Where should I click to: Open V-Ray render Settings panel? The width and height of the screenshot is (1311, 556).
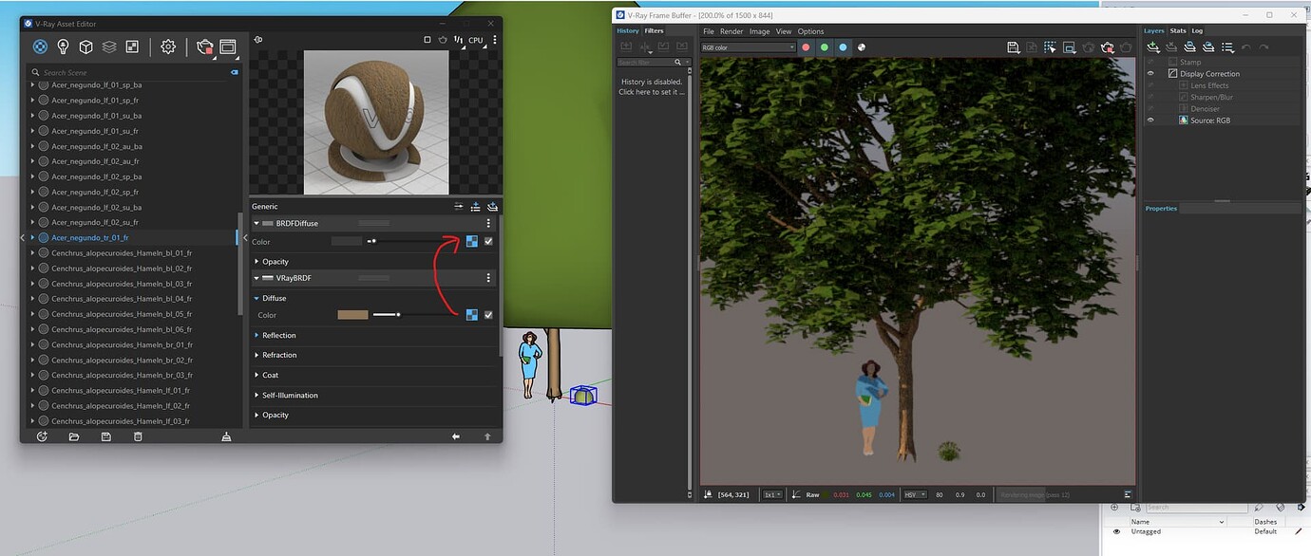(168, 46)
